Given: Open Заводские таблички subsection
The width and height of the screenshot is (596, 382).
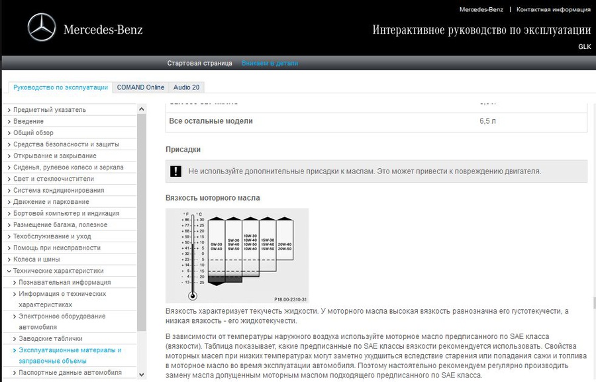Looking at the screenshot, I should click(50, 339).
